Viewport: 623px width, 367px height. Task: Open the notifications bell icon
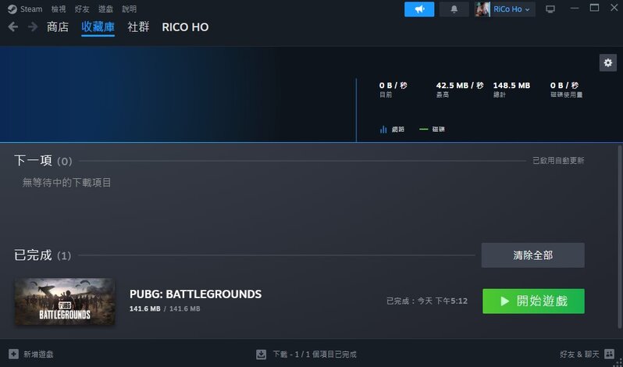click(454, 9)
